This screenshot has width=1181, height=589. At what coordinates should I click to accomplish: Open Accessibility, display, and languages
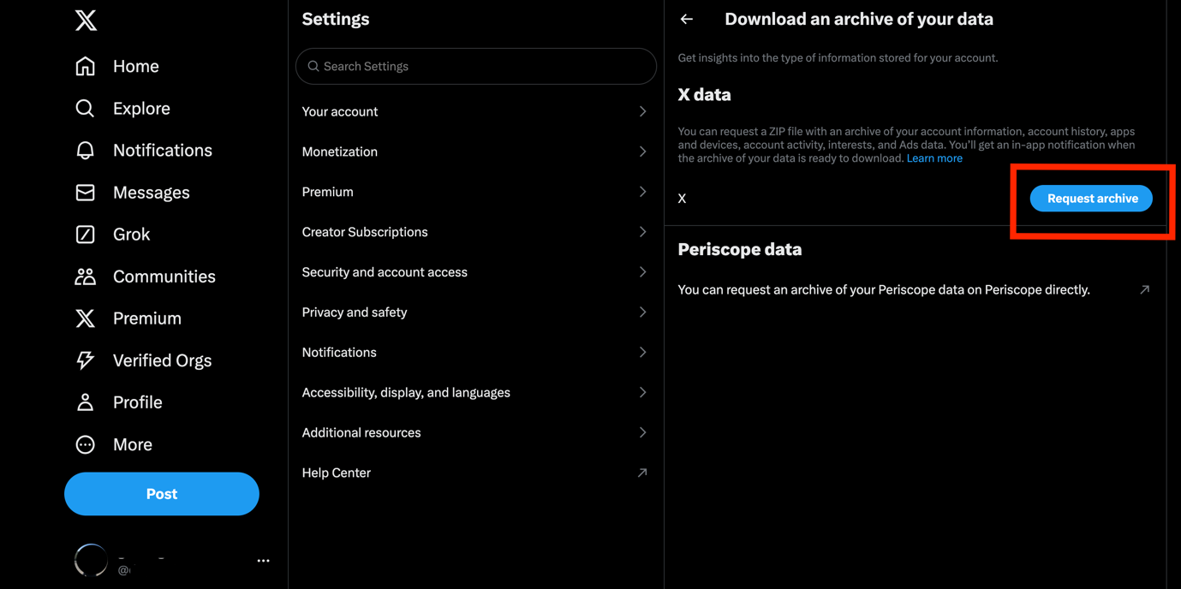coord(475,392)
